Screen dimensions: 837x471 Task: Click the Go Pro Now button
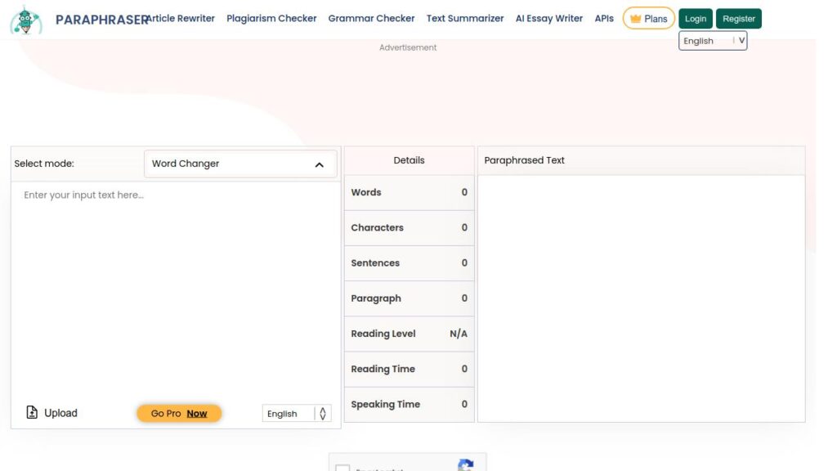(179, 414)
